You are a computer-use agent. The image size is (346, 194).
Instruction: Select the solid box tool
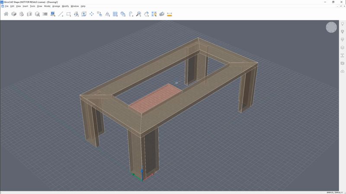click(x=14, y=14)
